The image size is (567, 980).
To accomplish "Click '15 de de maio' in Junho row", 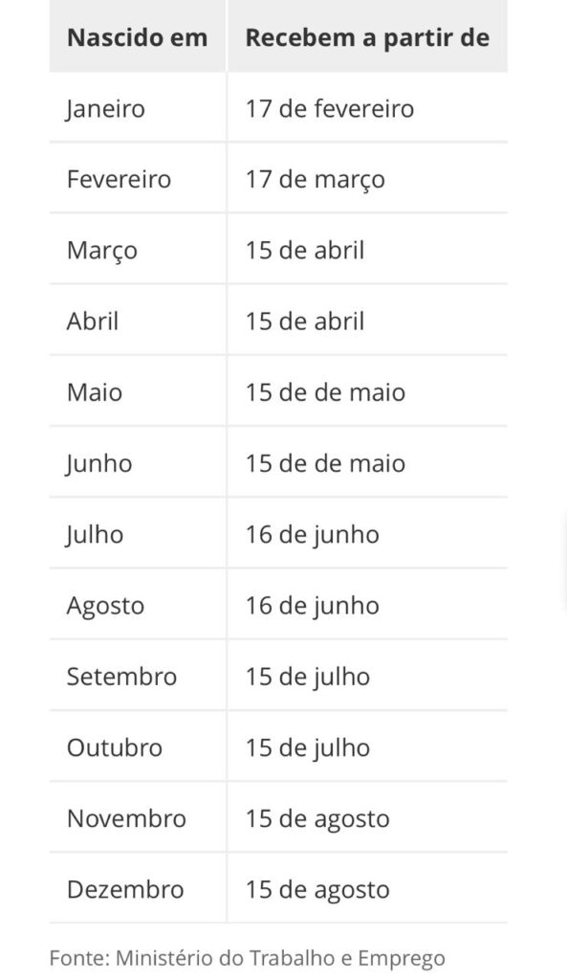I will click(x=367, y=463).
